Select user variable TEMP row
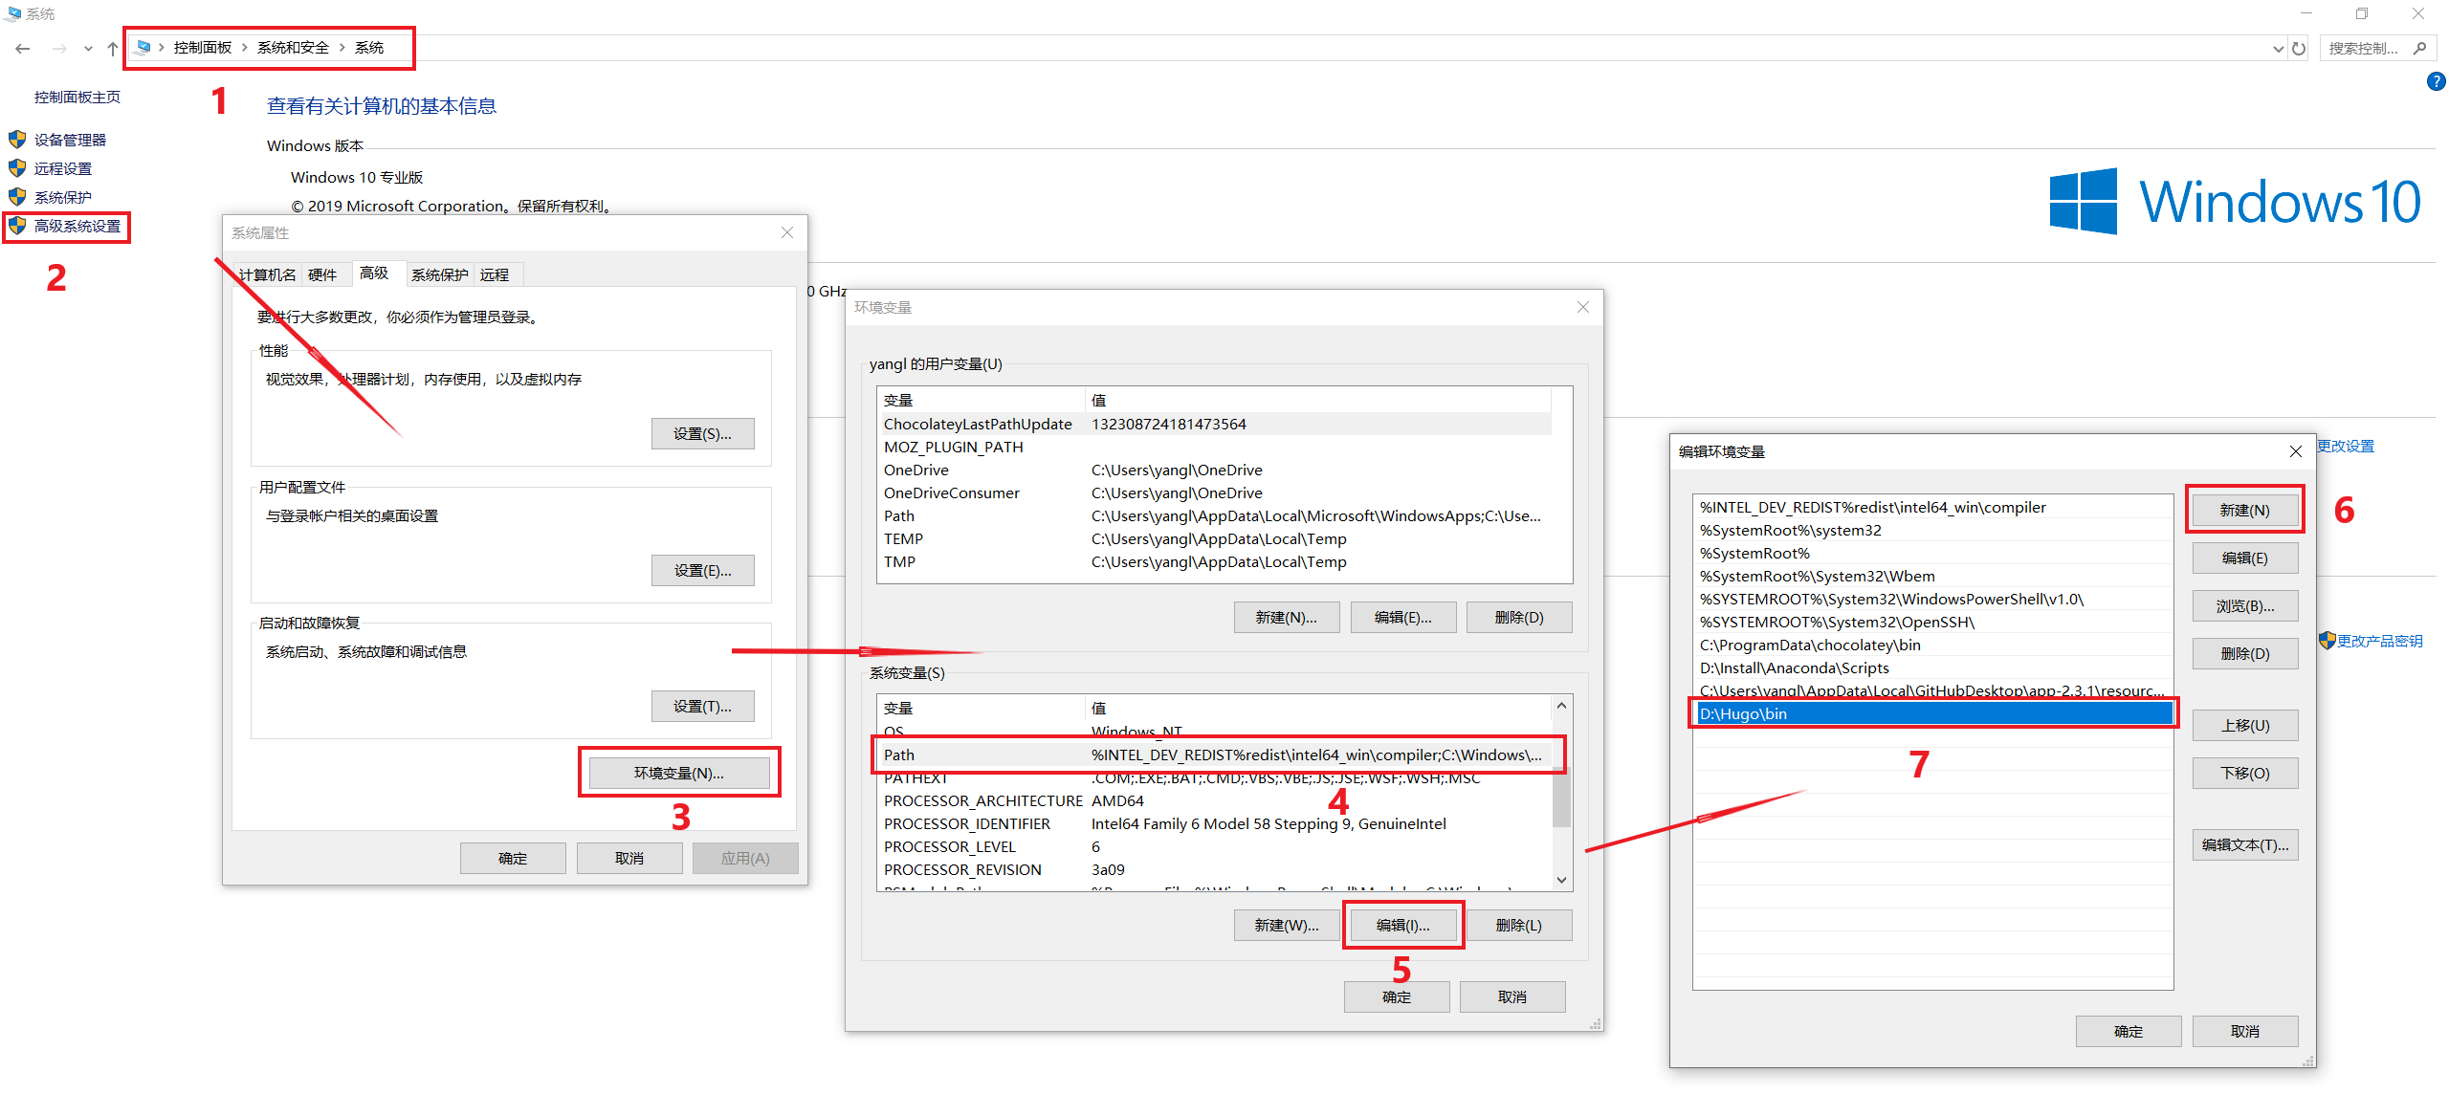2449x1116 pixels. [1215, 538]
